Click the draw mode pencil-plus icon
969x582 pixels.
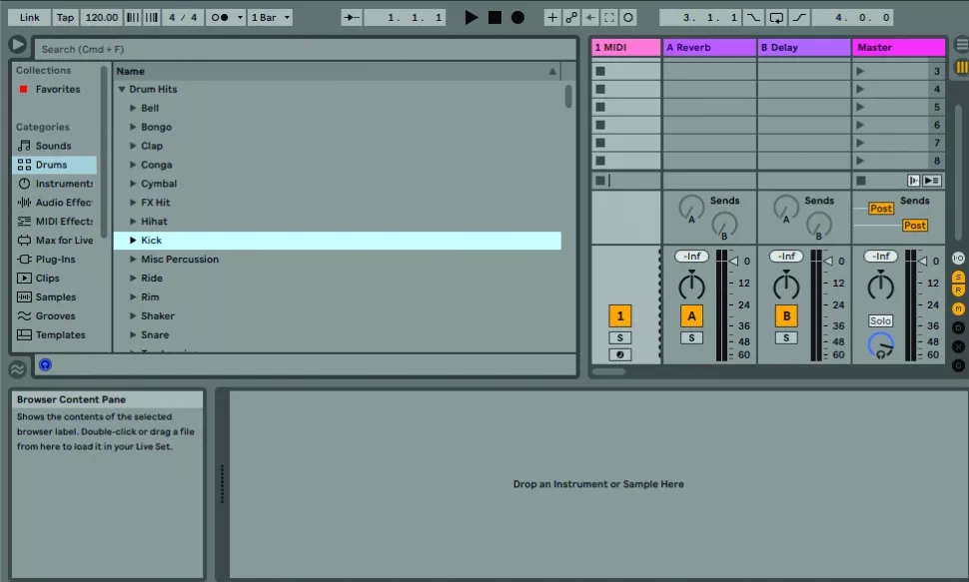[x=552, y=17]
